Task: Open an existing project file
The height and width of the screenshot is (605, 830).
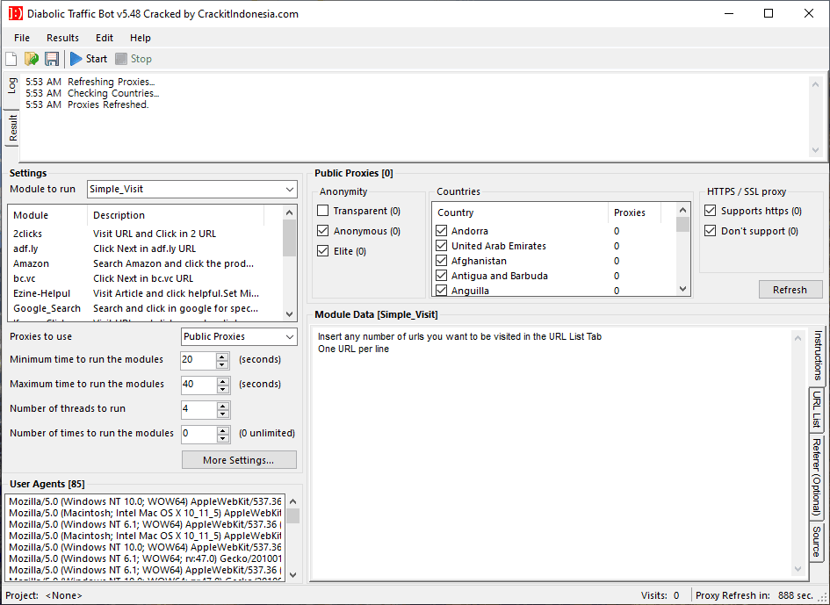Action: (32, 58)
